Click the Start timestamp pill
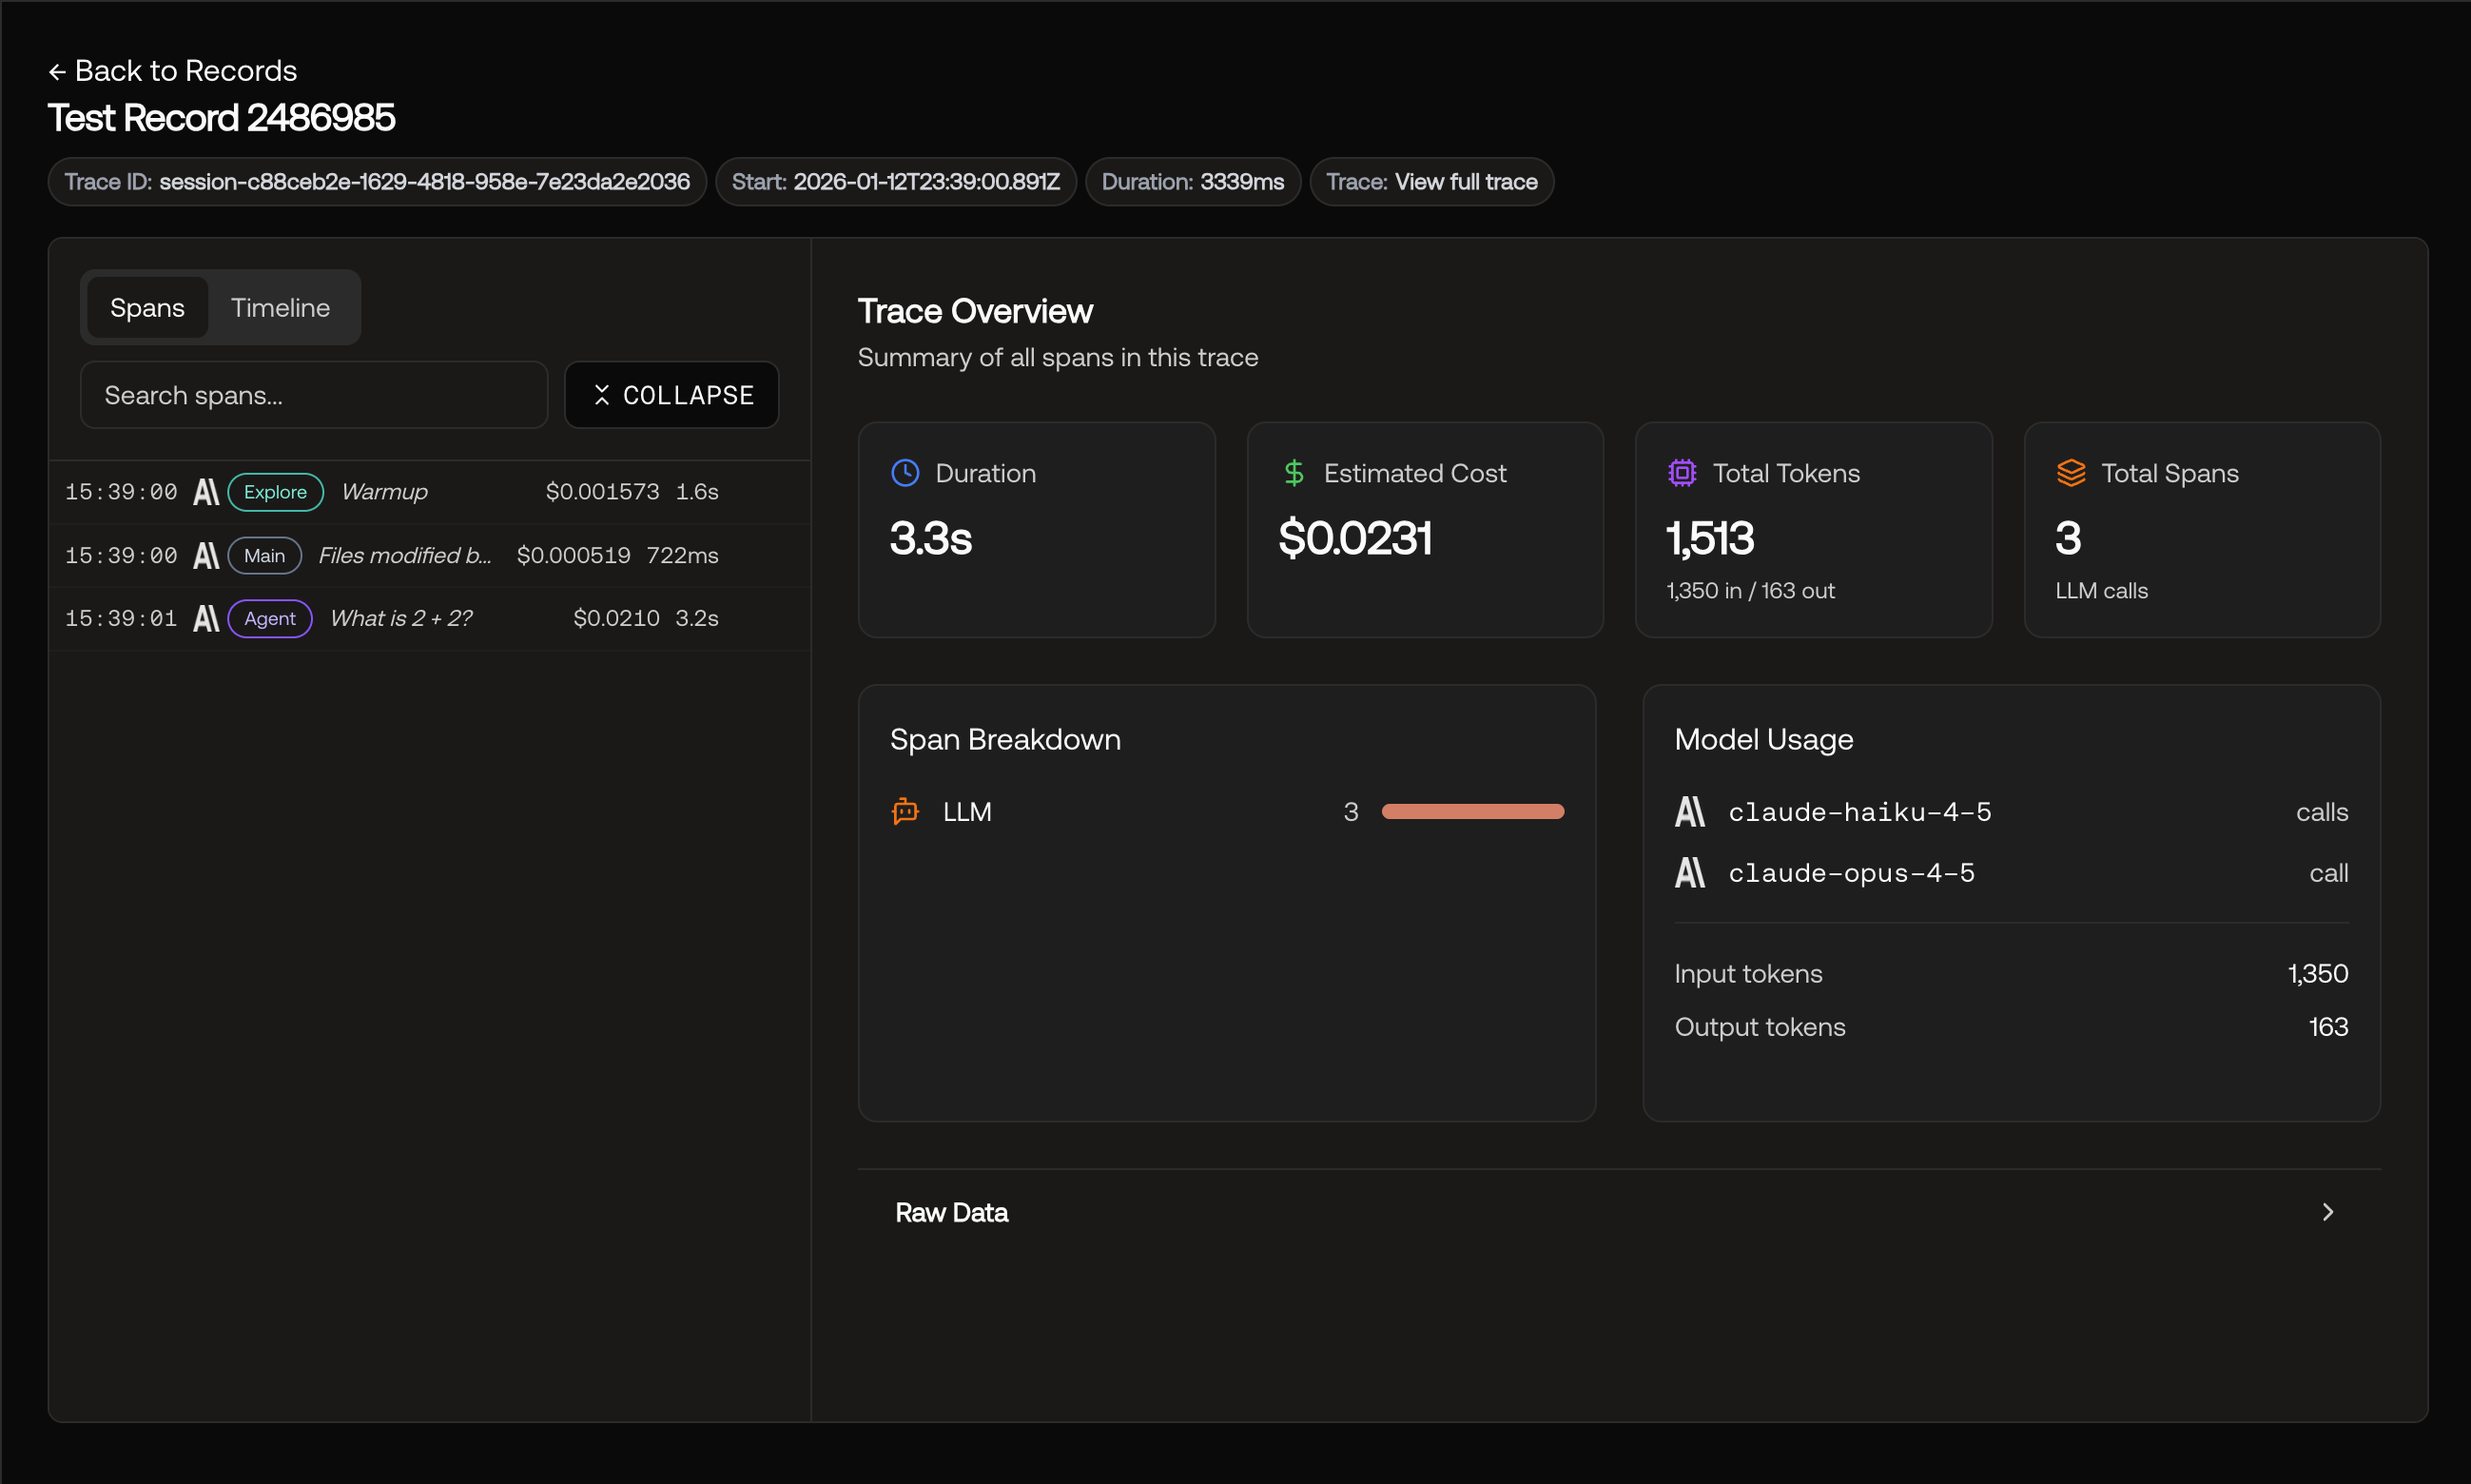2471x1484 pixels. coord(896,182)
